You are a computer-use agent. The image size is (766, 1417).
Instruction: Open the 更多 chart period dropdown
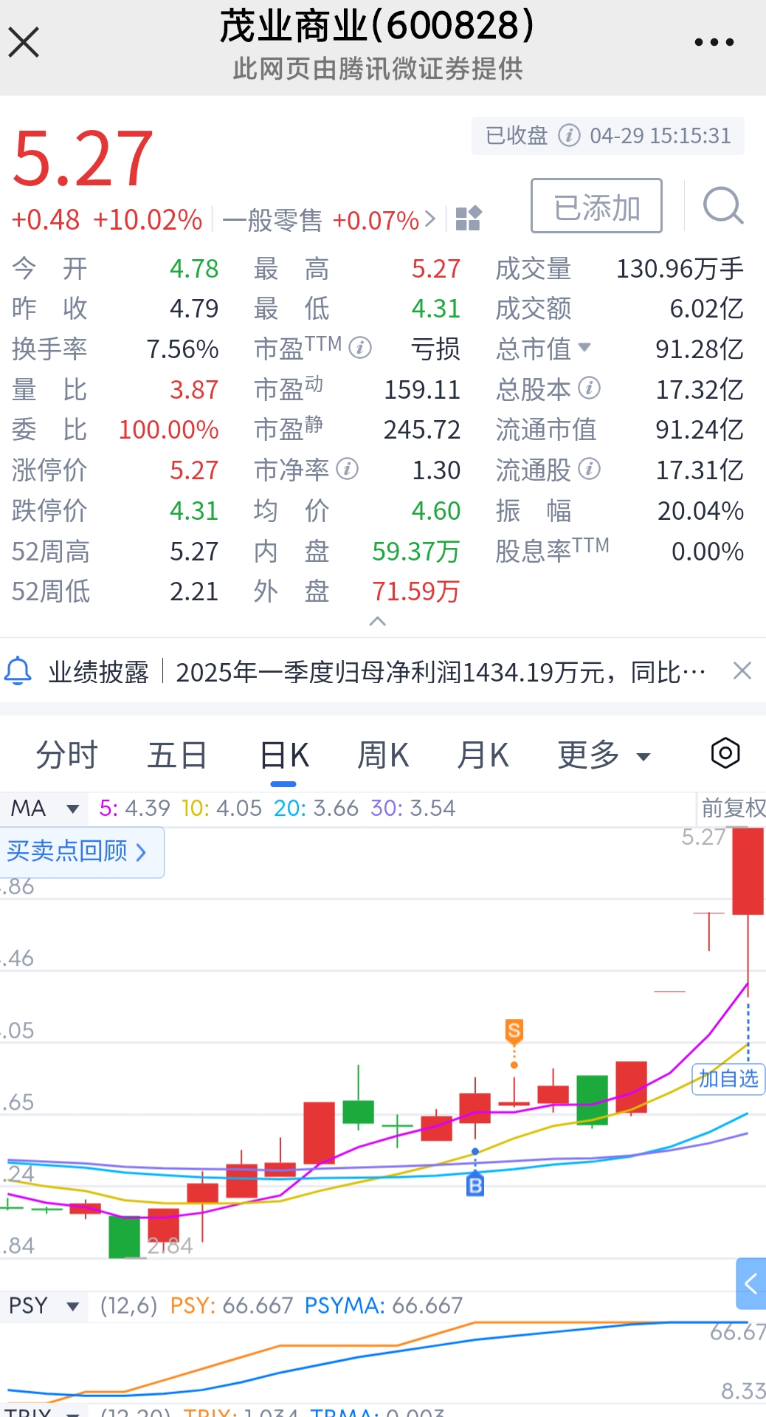[604, 755]
